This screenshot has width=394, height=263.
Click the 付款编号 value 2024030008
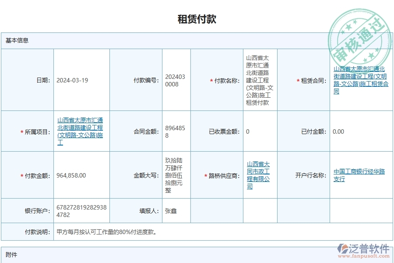click(175, 80)
